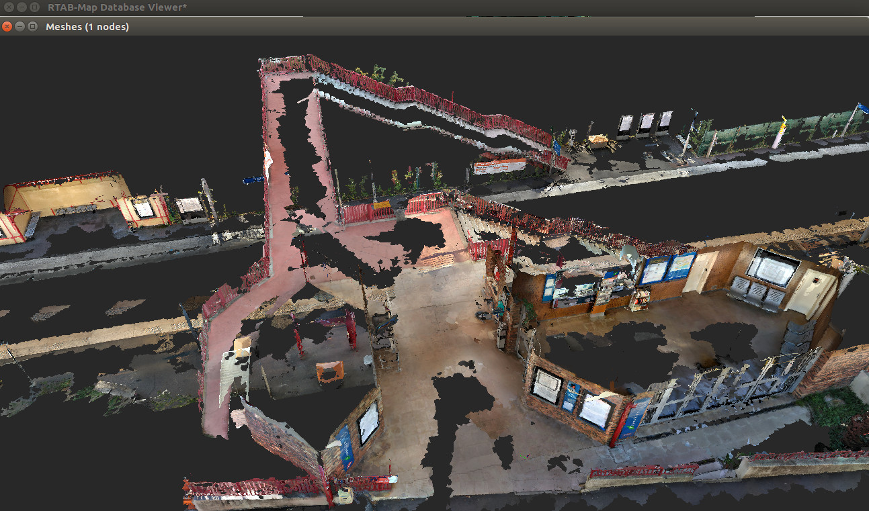
Task: Maximize the RTAB-Map Database Viewer main window
Action: [x=34, y=7]
